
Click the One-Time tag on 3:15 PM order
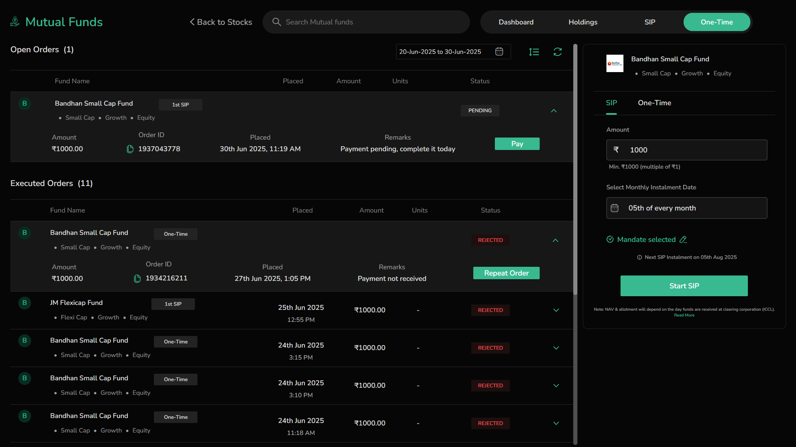(x=175, y=342)
